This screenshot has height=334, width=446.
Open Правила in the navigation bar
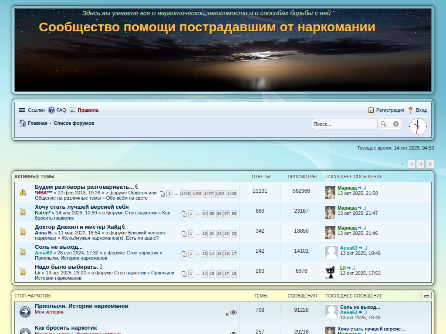(x=88, y=110)
